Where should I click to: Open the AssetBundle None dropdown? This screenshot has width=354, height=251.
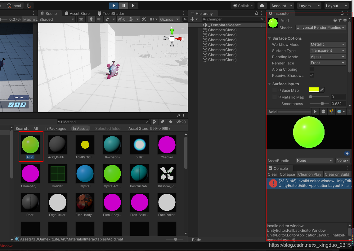pos(314,161)
